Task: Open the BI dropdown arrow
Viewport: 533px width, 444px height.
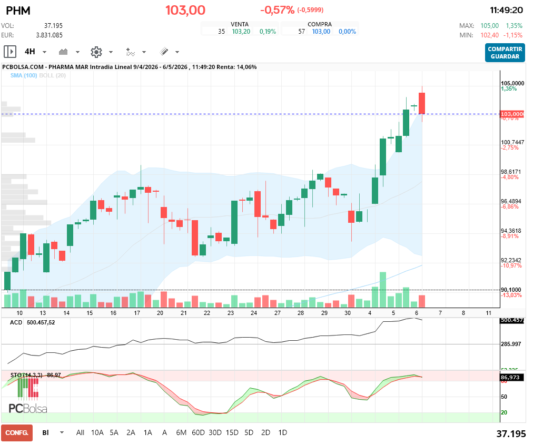Action: click(x=62, y=432)
